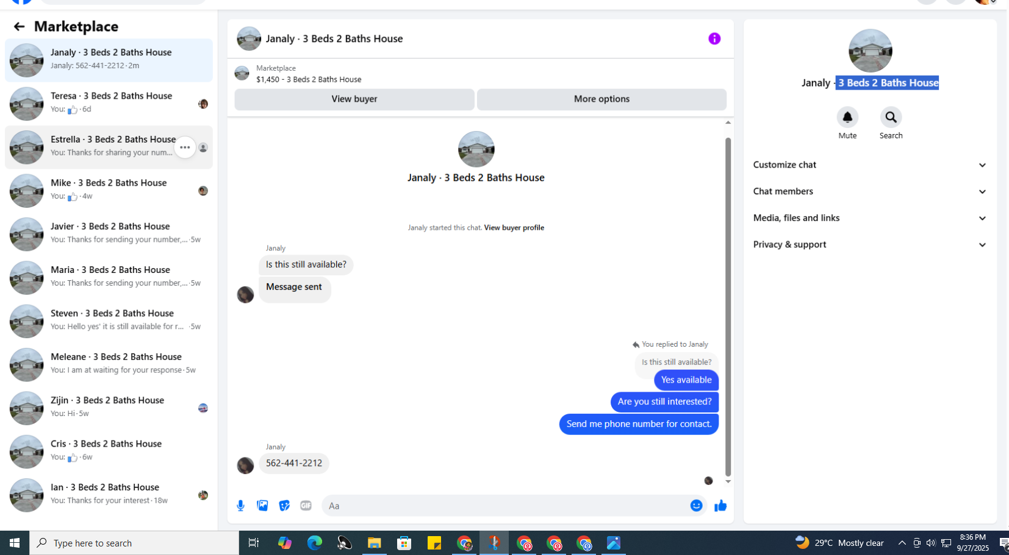
Task: Search in conversation magnifier icon
Action: [891, 117]
